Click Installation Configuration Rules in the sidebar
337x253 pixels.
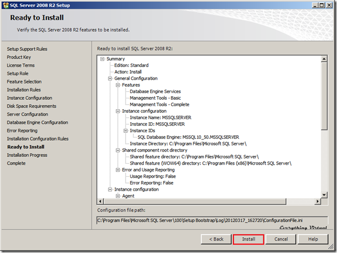(x=38, y=139)
